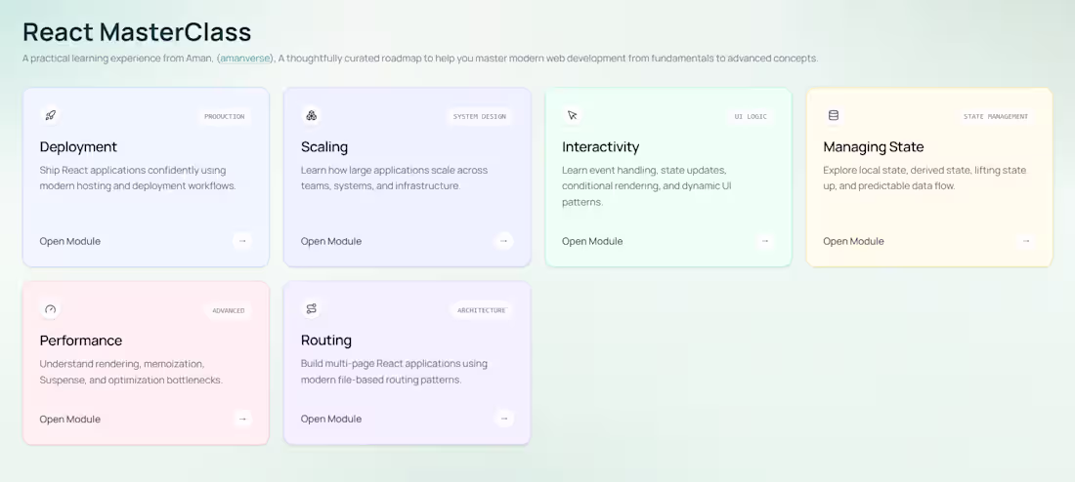The width and height of the screenshot is (1075, 482).
Task: Click the PRODUCTION tag badge
Action: coord(224,116)
